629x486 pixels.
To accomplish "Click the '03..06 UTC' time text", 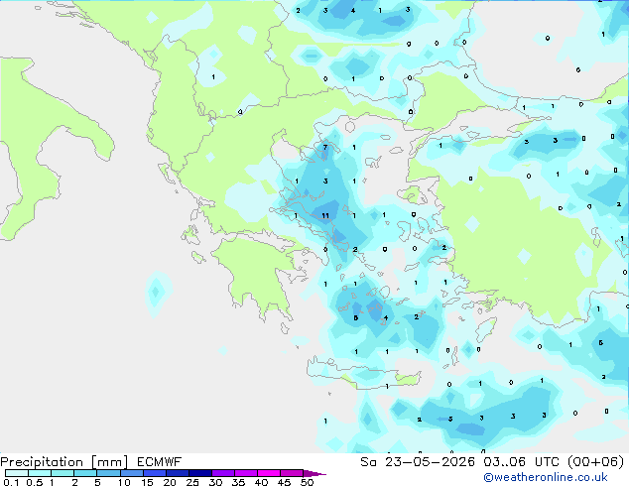I will tap(522, 462).
